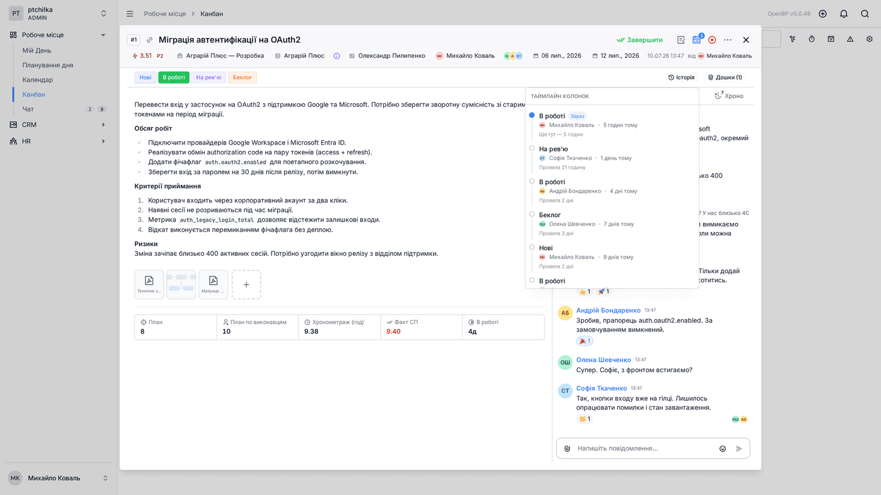Select the Нові timeline dot
The height and width of the screenshot is (495, 881).
point(532,247)
